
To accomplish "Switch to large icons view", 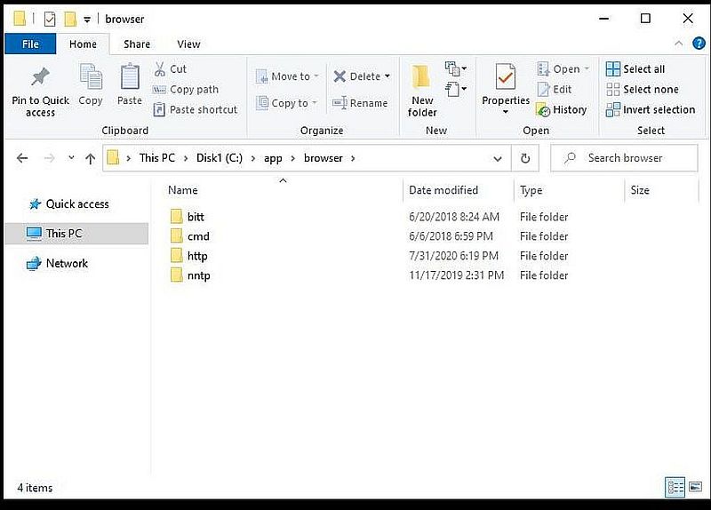I will click(695, 487).
